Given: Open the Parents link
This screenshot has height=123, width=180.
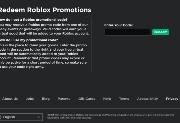Looking at the screenshot, I should (64, 99).
